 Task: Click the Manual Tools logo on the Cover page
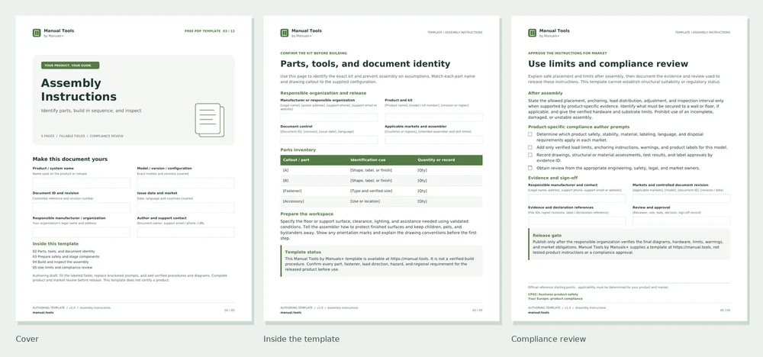pos(37,33)
